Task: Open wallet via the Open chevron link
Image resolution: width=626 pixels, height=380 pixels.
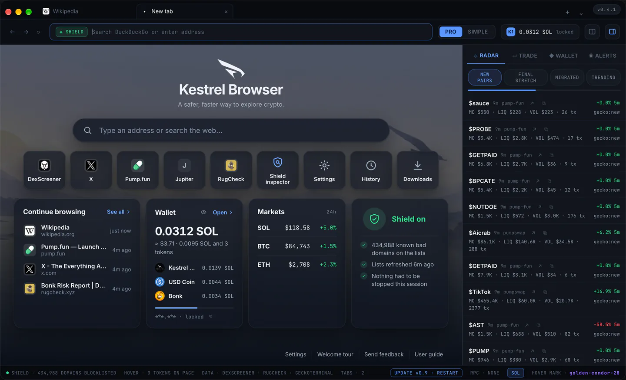Action: coord(223,213)
